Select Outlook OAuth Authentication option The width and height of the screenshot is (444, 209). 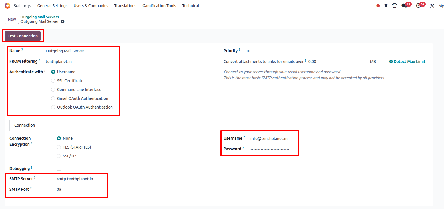coord(53,107)
